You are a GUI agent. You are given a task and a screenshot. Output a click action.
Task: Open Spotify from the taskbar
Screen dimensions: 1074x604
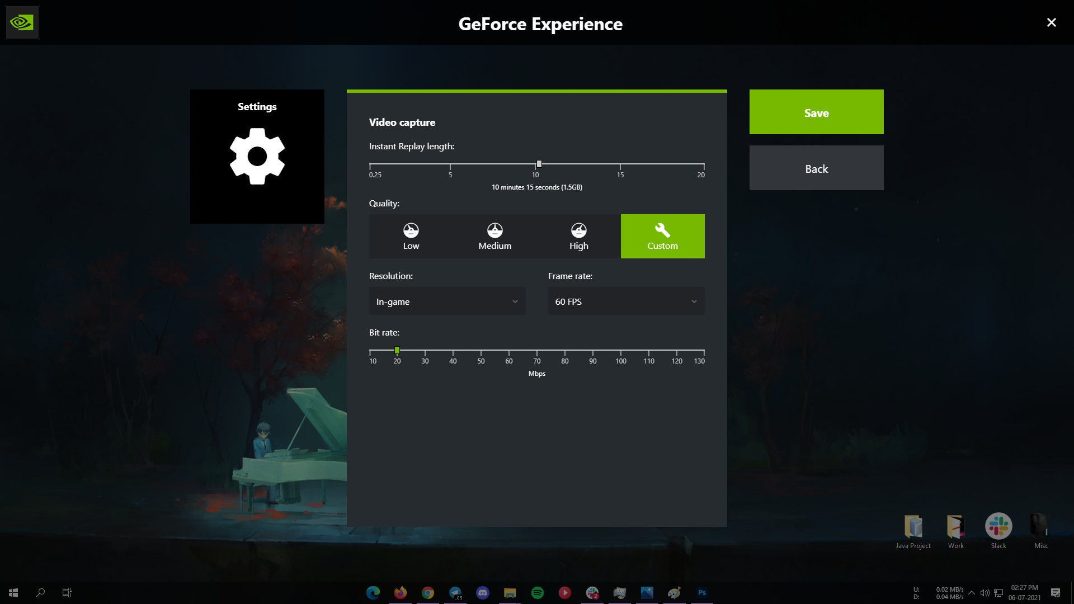(538, 593)
